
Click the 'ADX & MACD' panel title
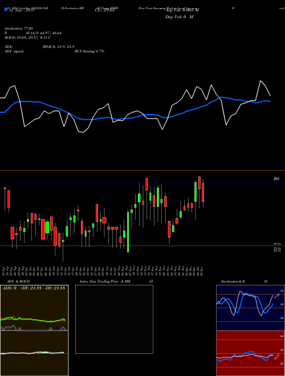point(18,281)
